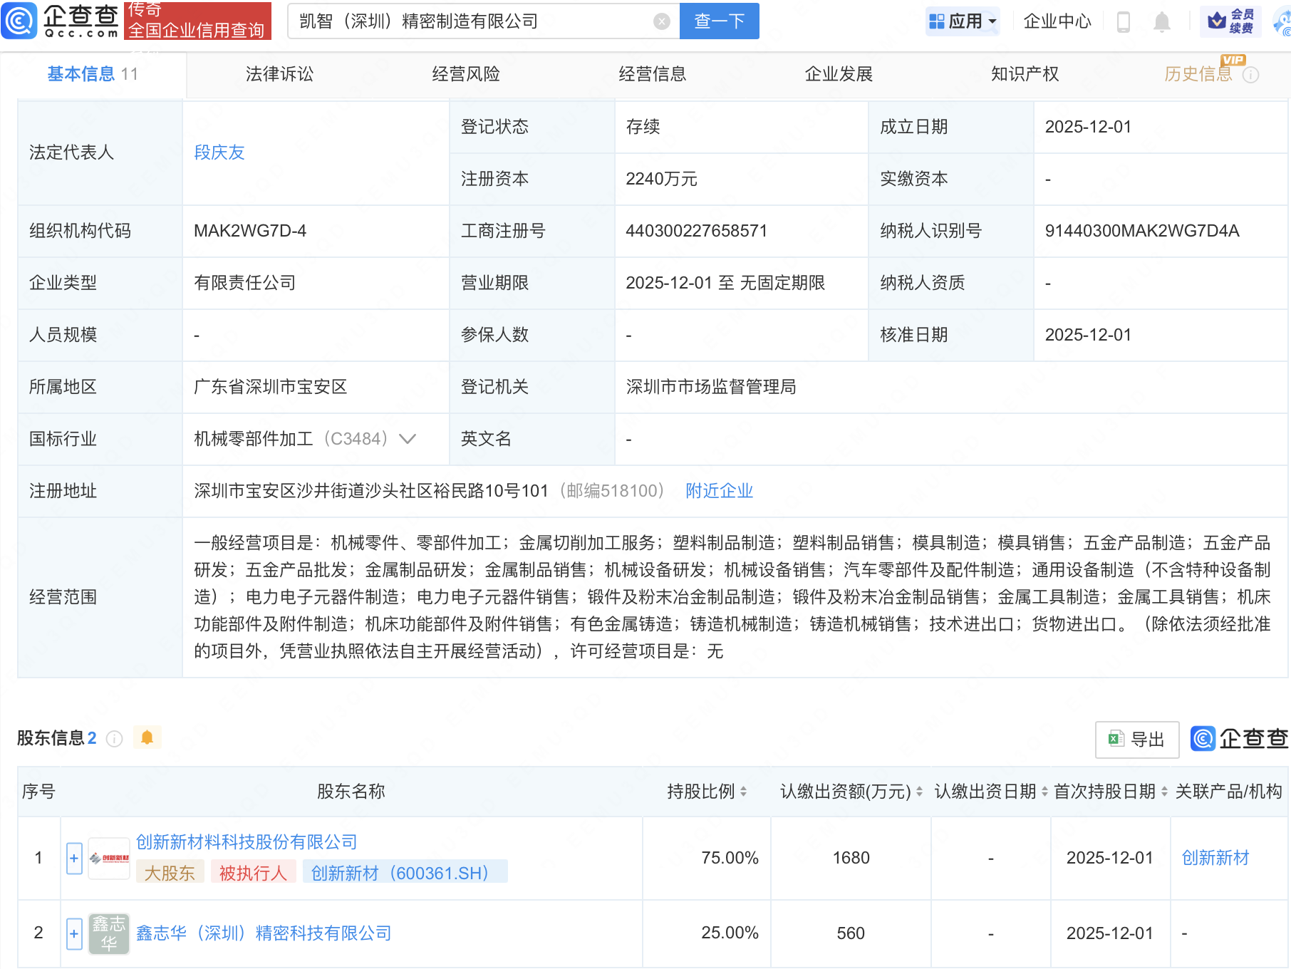Switch to the 法律诉讼 tab
This screenshot has height=969, width=1291.
click(279, 74)
